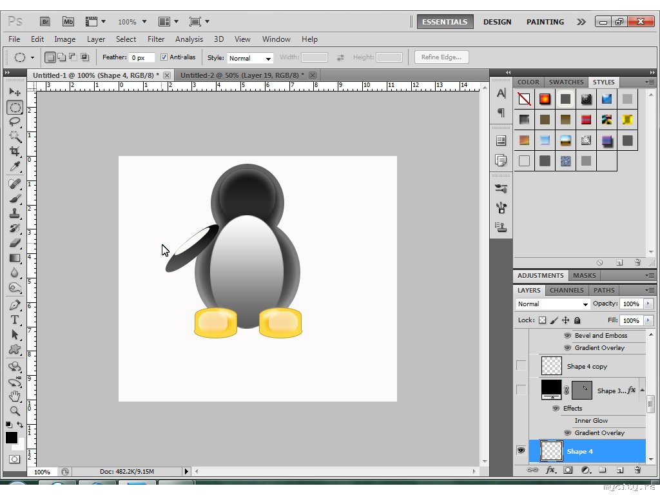660x495 pixels.
Task: Add a layer style with fx button
Action: [550, 471]
